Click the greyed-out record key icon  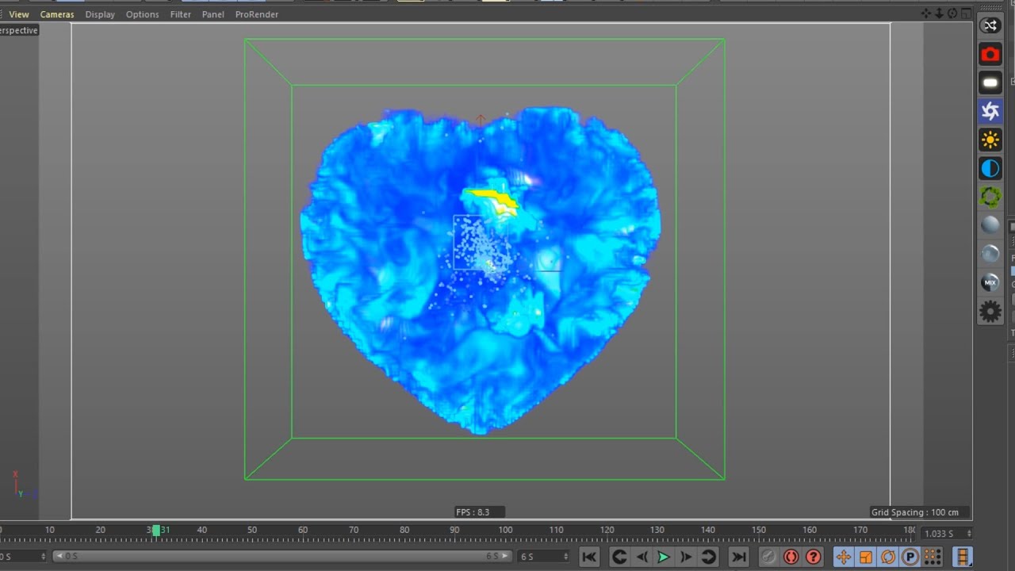click(x=768, y=557)
